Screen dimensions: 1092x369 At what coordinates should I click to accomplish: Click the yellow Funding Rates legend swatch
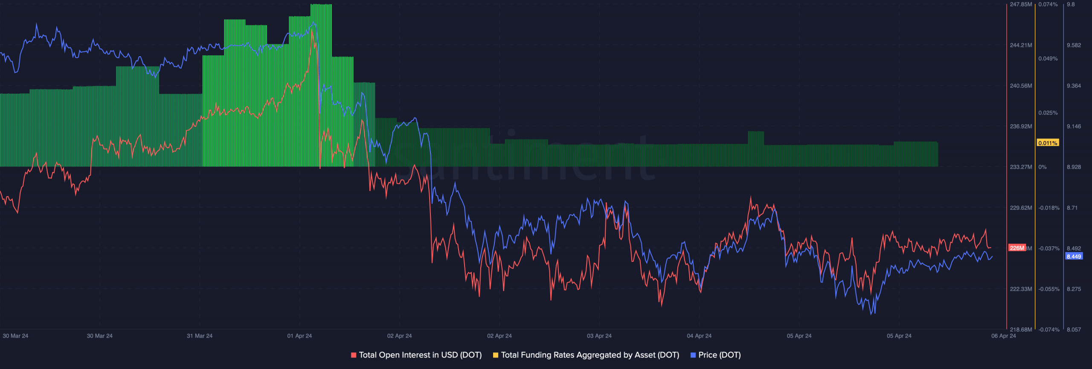click(x=495, y=355)
